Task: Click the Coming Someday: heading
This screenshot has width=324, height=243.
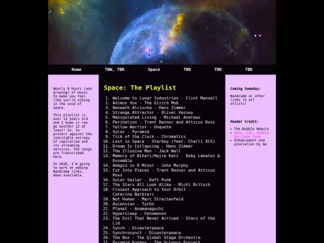Action: coord(245,89)
